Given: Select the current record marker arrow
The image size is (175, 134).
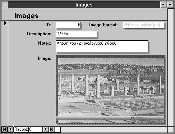Looking at the screenshot, I should pyautogui.click(x=5, y=23).
